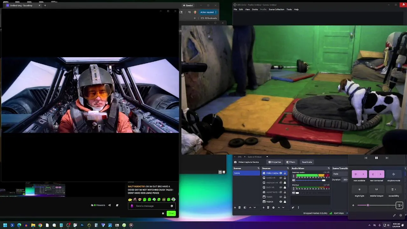Move scene down in Scenes panel
Screen dimensions: 407x229
tap(255, 207)
